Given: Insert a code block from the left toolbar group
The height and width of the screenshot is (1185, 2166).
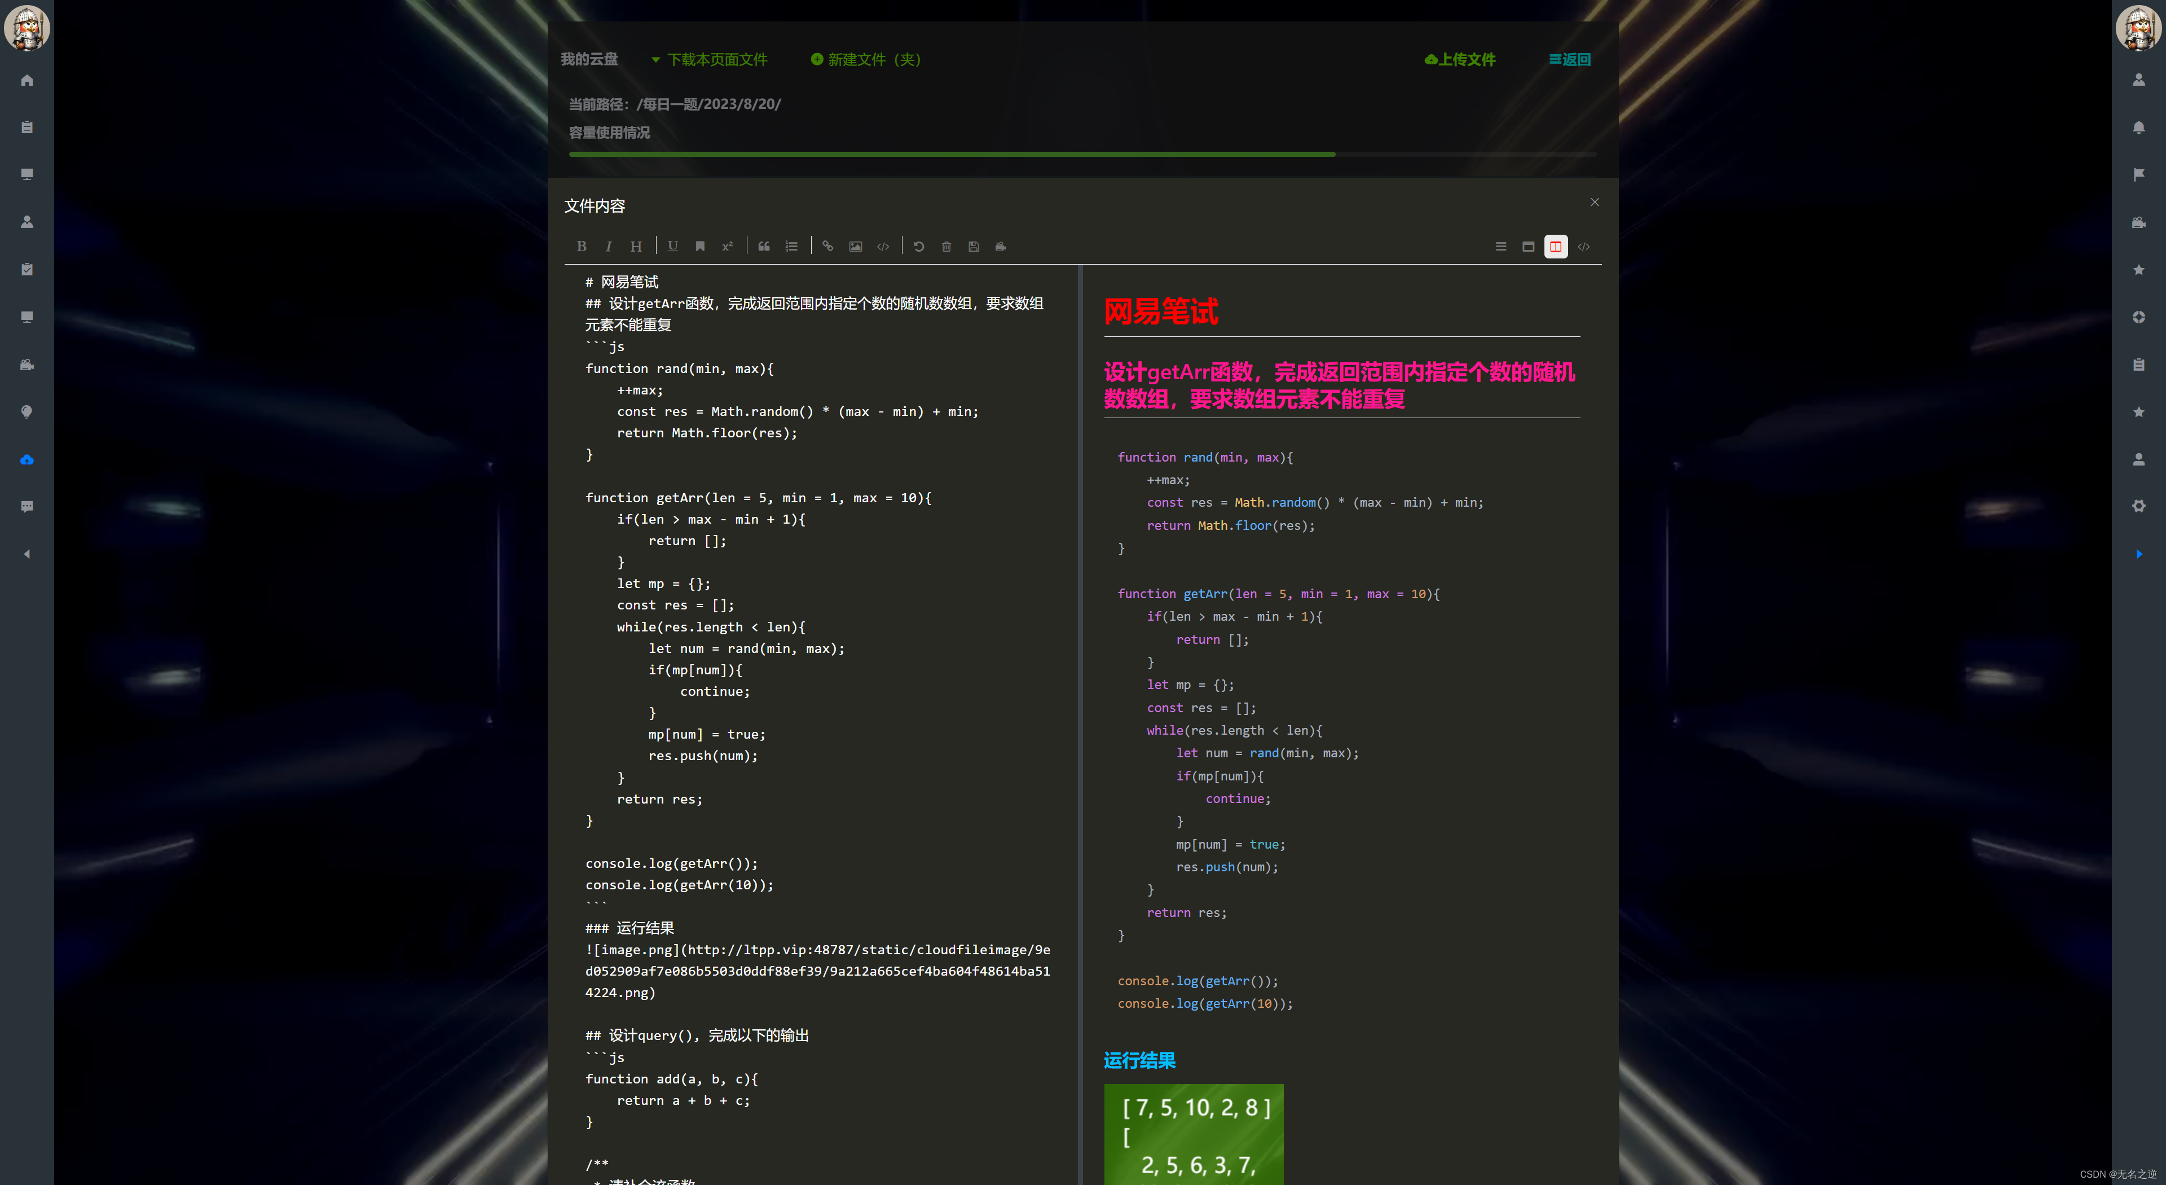Looking at the screenshot, I should [x=883, y=247].
